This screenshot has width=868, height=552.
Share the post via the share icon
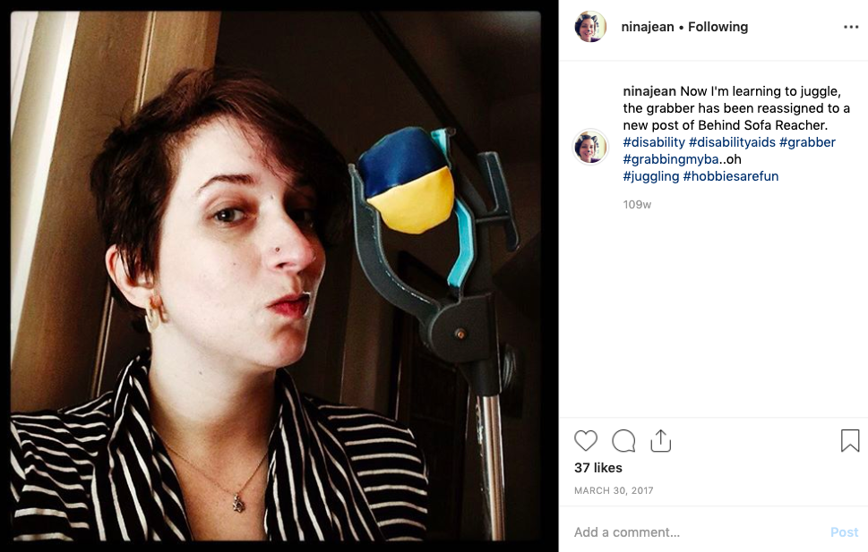tap(660, 441)
